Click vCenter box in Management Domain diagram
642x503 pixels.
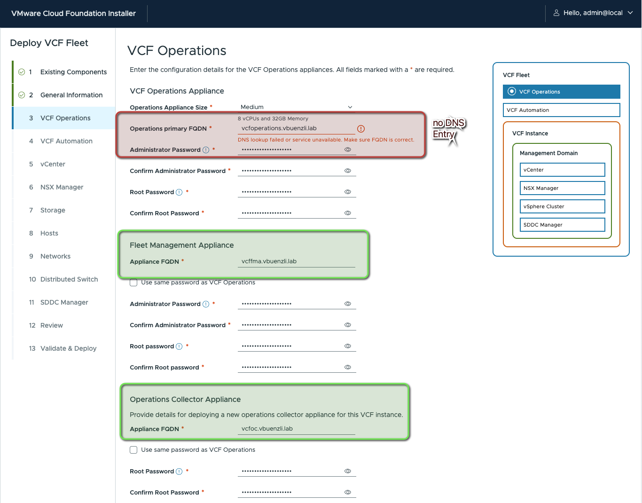(x=563, y=170)
